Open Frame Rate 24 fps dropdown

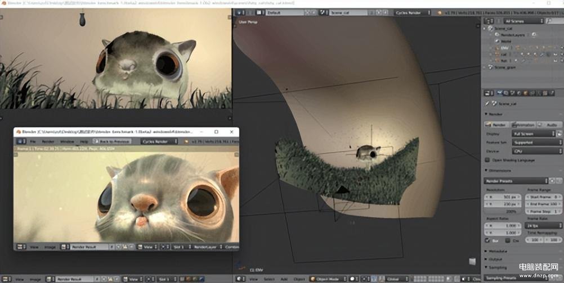543,226
